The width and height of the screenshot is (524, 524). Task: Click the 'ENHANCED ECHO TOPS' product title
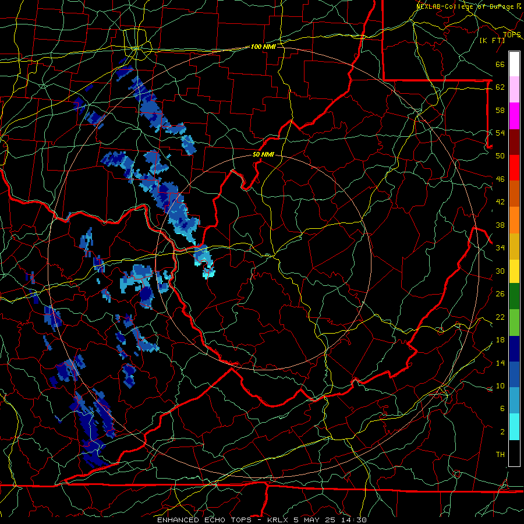tap(204, 520)
